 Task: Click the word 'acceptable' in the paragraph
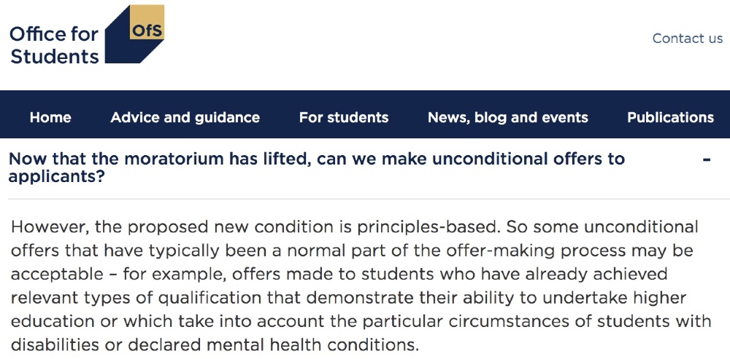[x=57, y=274]
